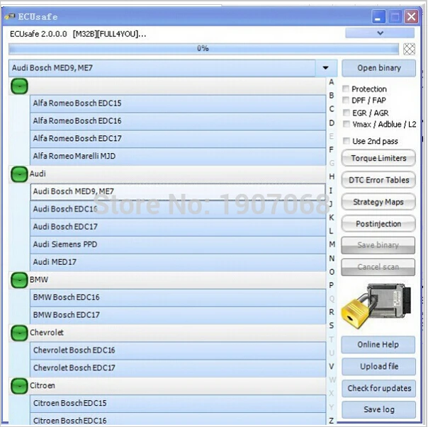Jump to letter H in index
The width and height of the screenshot is (428, 427).
coord(332,176)
